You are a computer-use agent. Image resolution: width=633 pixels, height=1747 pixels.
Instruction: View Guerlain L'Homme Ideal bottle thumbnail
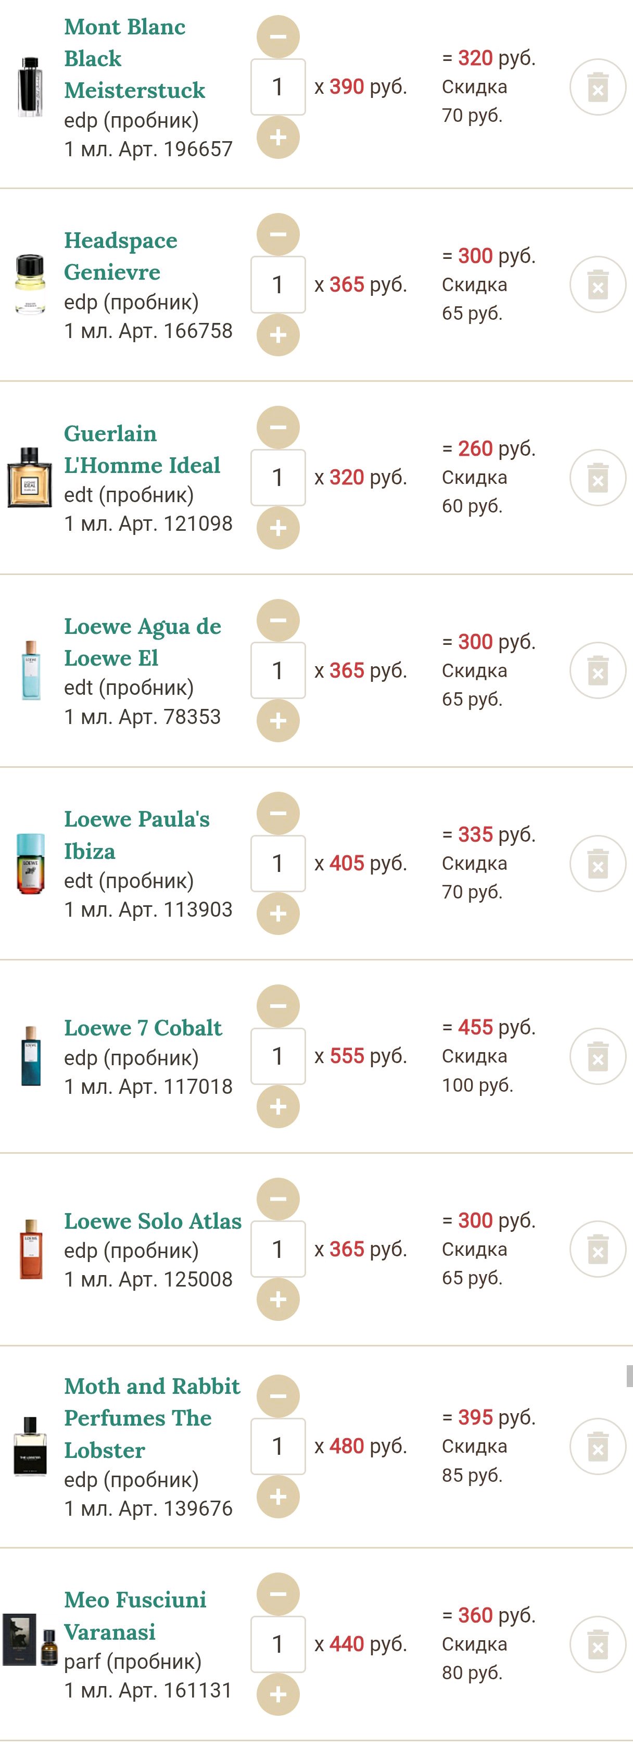coord(29,478)
